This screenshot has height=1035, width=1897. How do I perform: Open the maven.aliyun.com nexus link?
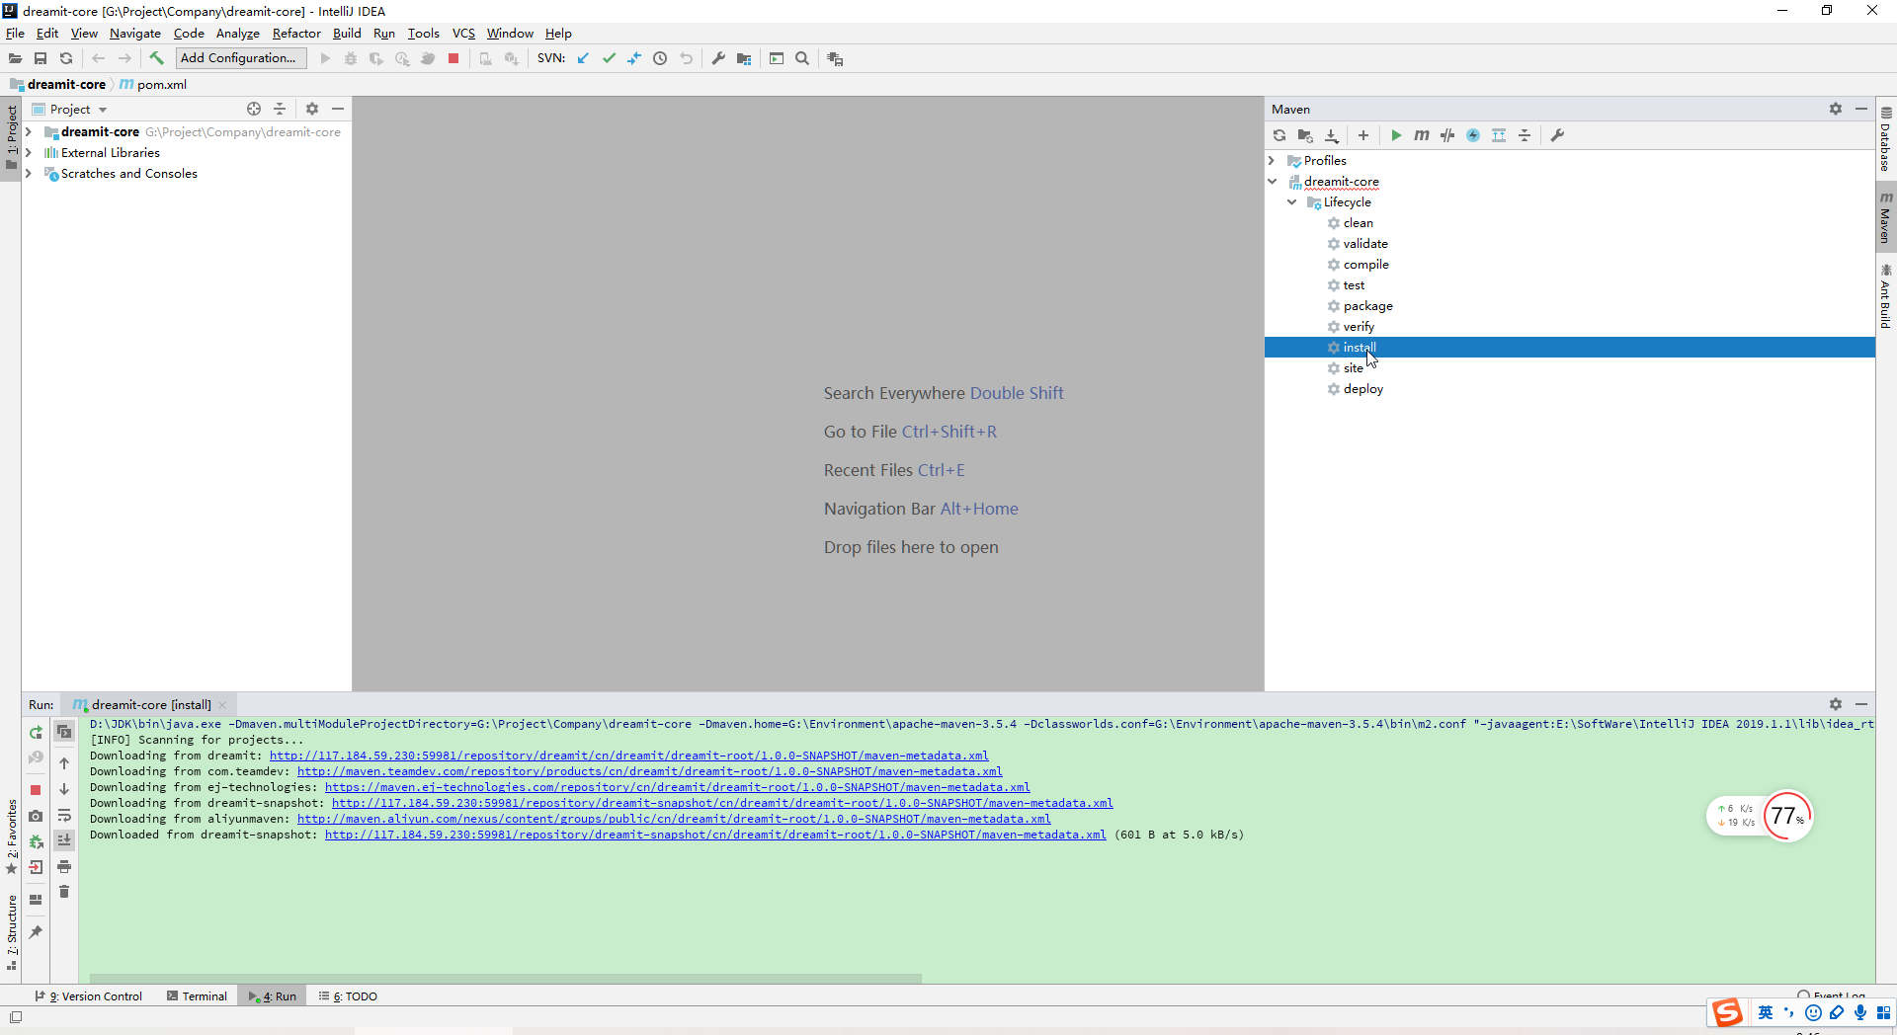coord(674,819)
